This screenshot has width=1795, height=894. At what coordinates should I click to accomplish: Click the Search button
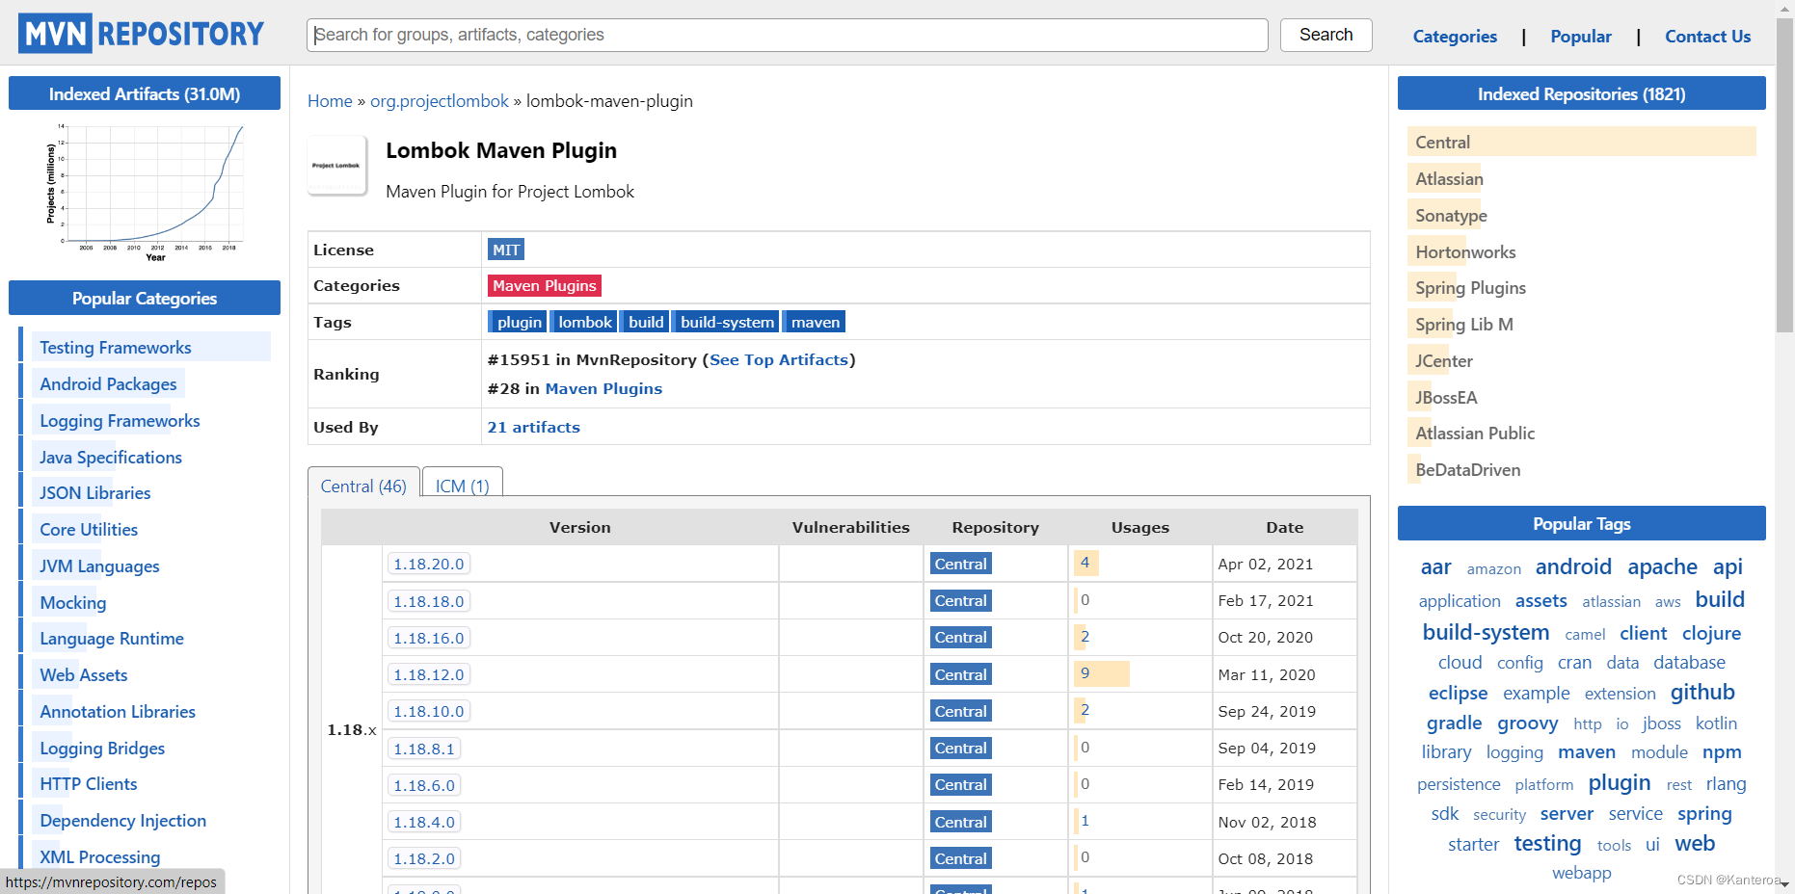coord(1326,35)
